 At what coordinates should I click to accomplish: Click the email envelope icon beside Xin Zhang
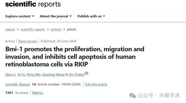(x=87, y=73)
